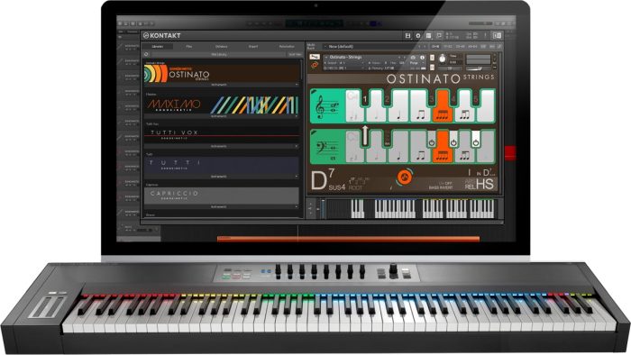Click the Purge button

coord(414,63)
